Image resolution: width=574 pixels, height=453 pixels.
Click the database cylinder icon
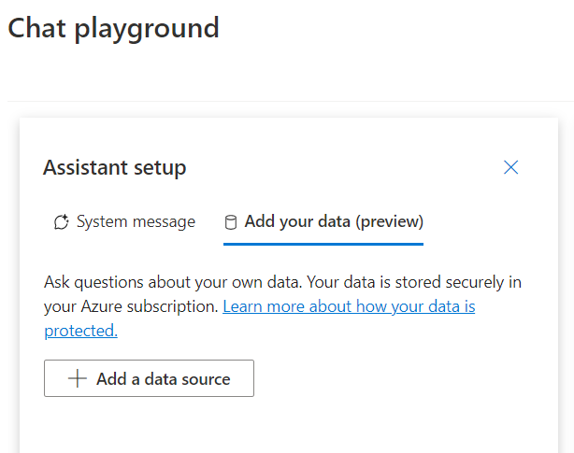click(x=231, y=222)
